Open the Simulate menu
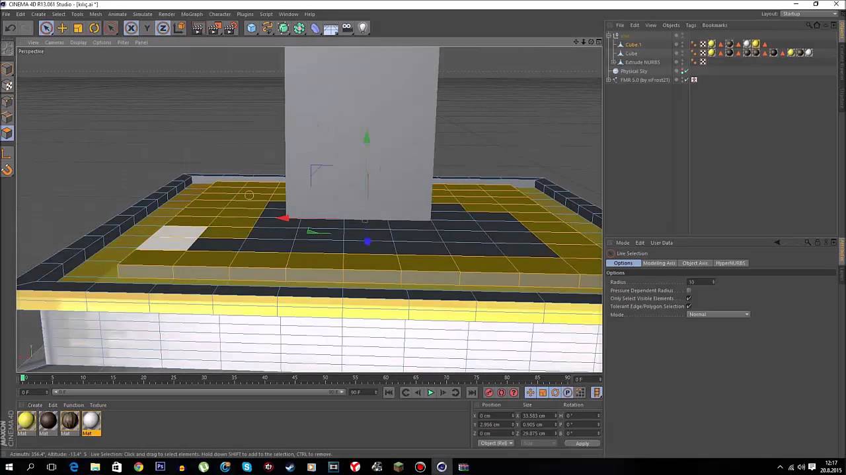This screenshot has height=475, width=846. (142, 14)
